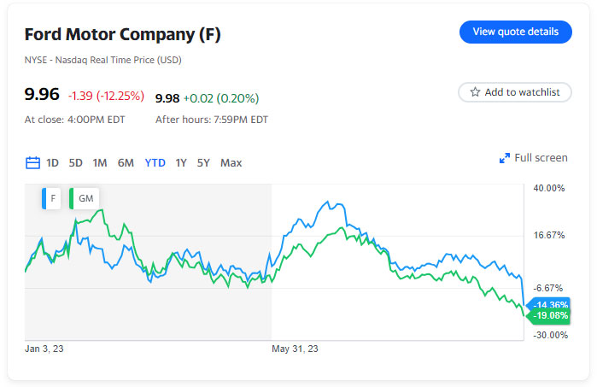Switch chart to 5D range
The height and width of the screenshot is (387, 597).
76,162
